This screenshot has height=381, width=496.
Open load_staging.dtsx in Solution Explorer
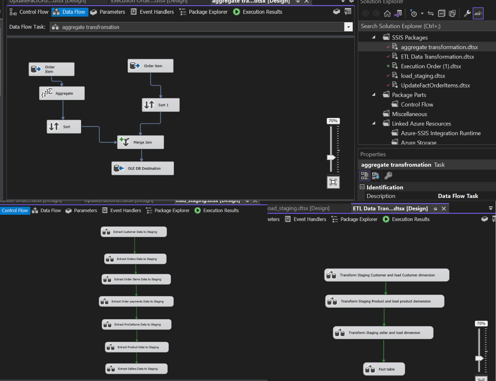pos(423,76)
